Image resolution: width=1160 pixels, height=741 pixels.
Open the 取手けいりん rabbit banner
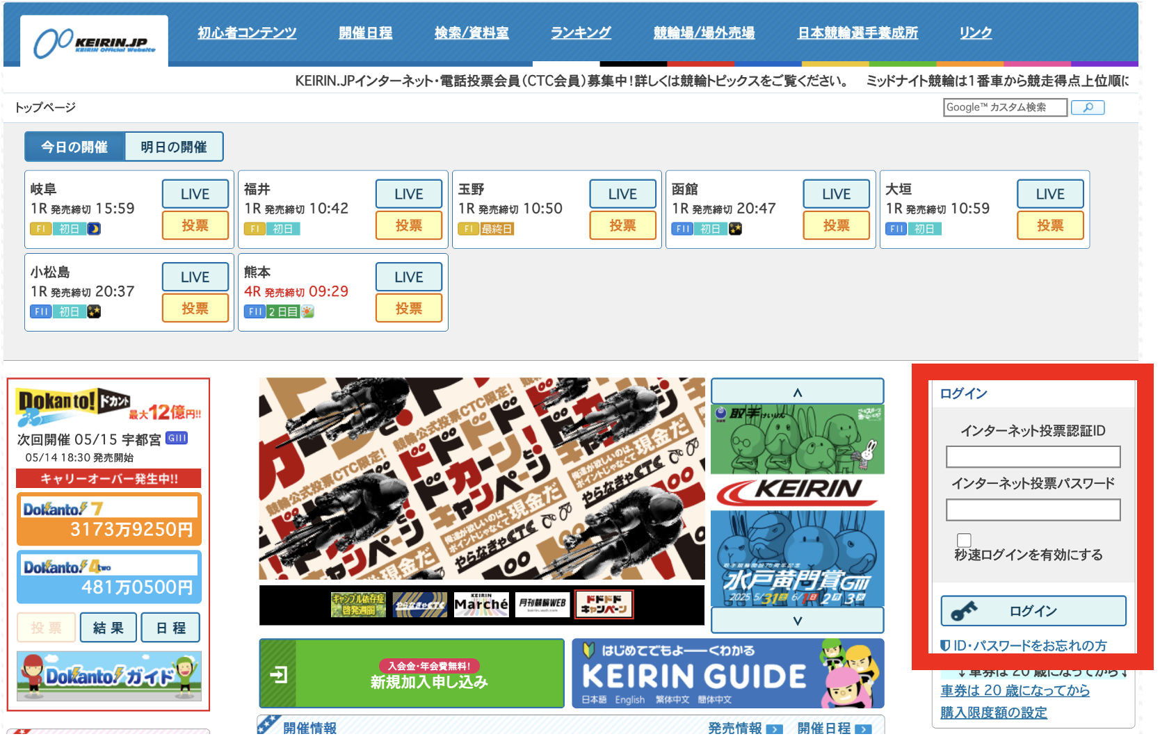click(798, 439)
